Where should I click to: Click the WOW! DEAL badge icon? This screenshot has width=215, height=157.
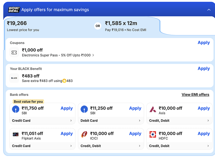[14, 9]
